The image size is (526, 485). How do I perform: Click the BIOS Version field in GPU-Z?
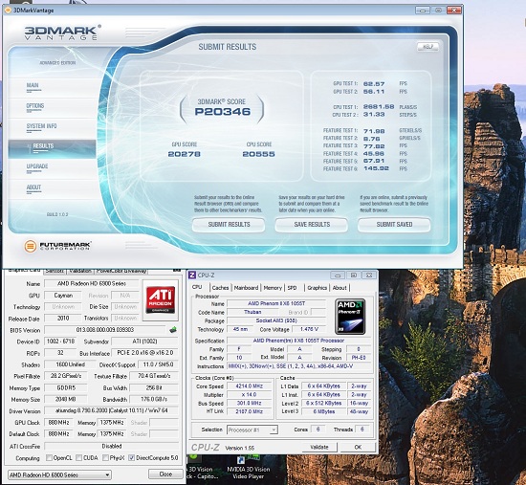tap(105, 330)
